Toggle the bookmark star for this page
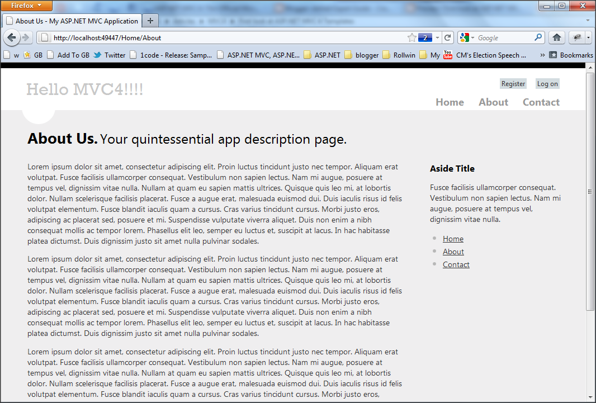 [x=412, y=37]
